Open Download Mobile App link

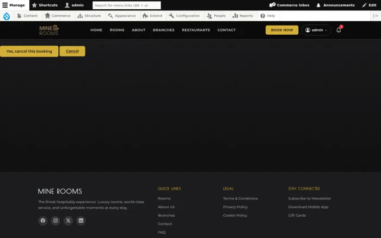click(x=308, y=207)
